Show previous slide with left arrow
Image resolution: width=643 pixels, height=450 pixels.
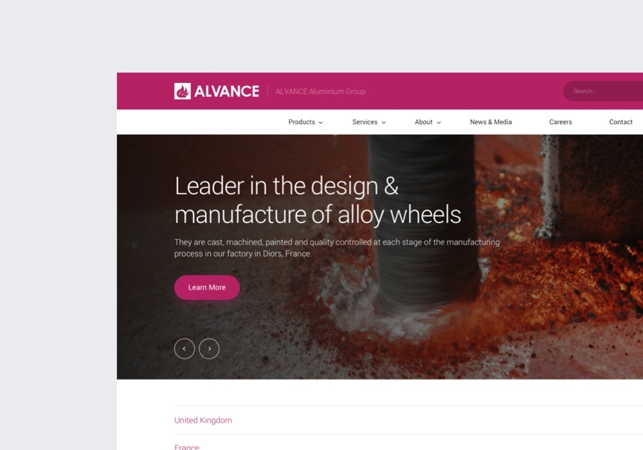click(x=185, y=349)
